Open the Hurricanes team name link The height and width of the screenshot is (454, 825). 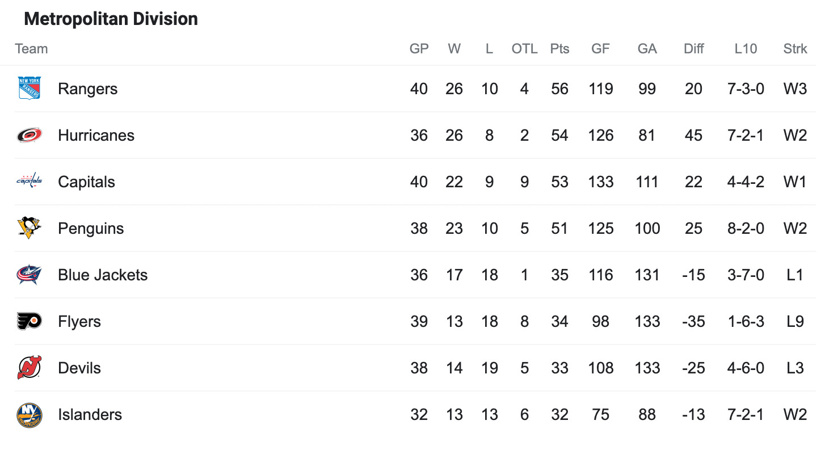click(x=96, y=135)
